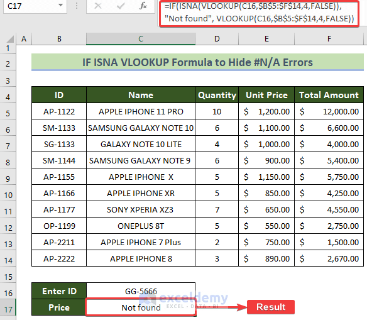367x320 pixels.
Task: Click the 'ID' table header cell
Action: (59, 95)
